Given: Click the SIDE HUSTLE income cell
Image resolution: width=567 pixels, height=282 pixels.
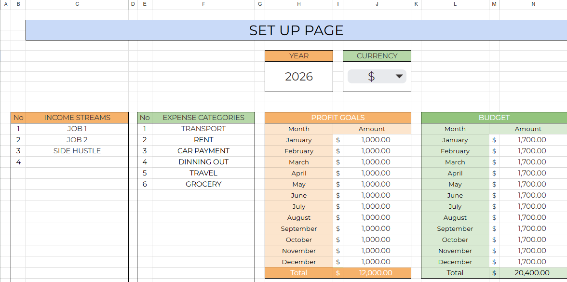Looking at the screenshot, I should coord(77,151).
